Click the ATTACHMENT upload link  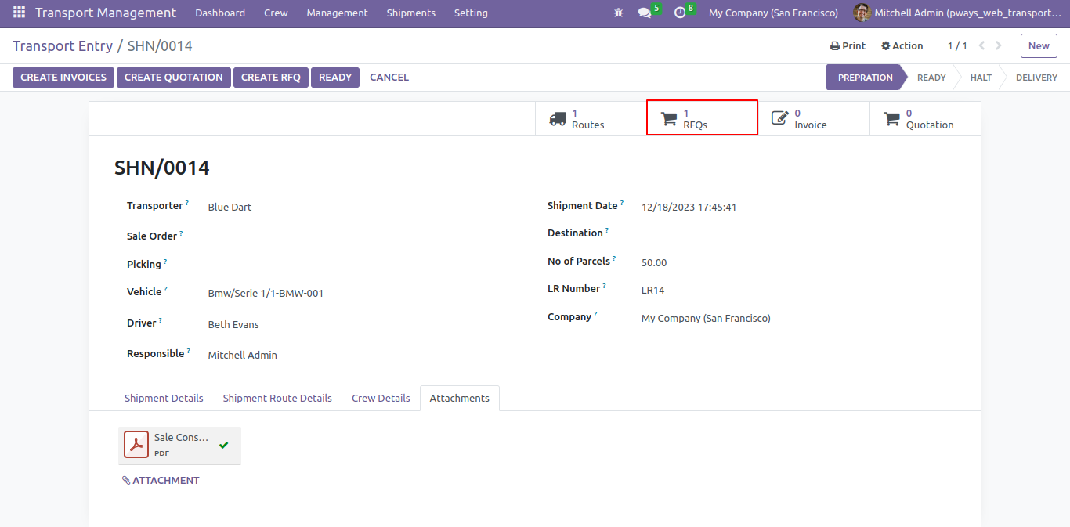click(x=161, y=480)
